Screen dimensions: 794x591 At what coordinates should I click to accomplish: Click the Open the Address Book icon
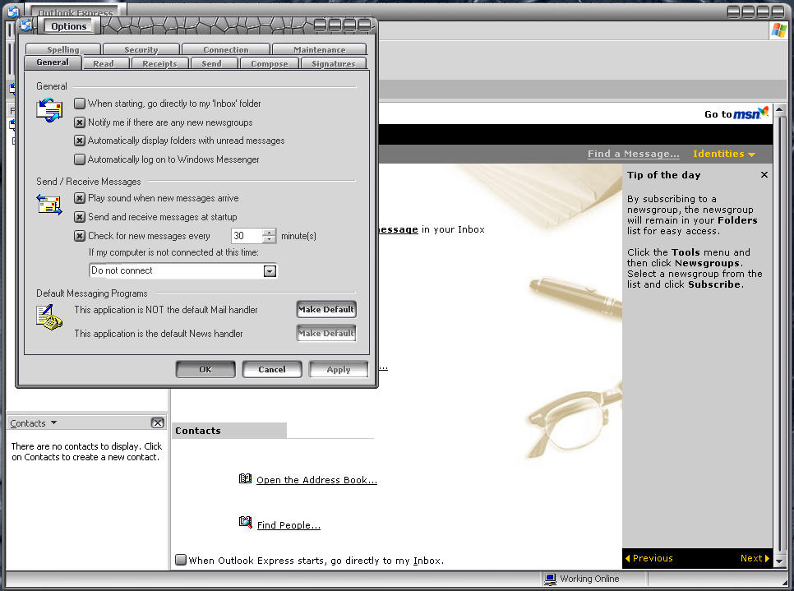point(245,478)
